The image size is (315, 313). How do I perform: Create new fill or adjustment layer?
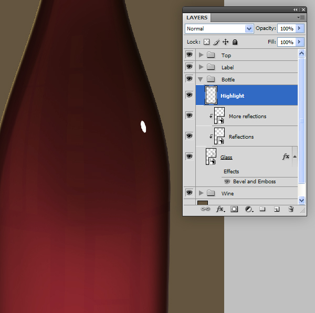[x=249, y=209]
